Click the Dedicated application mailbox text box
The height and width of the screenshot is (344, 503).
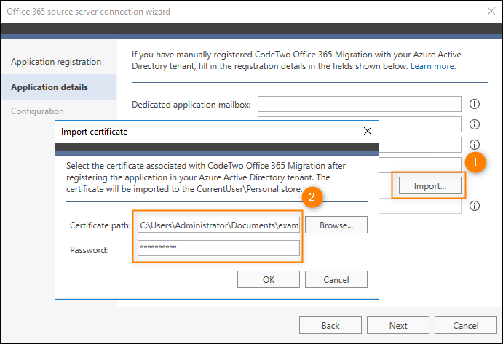tap(360, 104)
